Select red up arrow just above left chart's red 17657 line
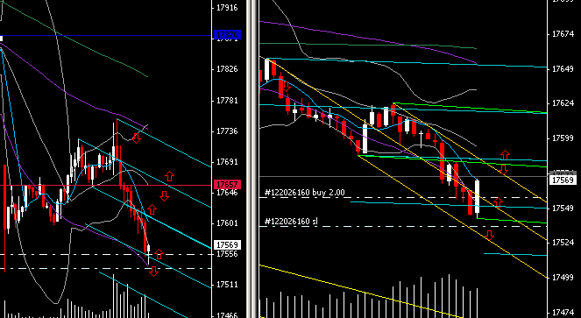Screen dimensions: 581x318 tap(169, 176)
